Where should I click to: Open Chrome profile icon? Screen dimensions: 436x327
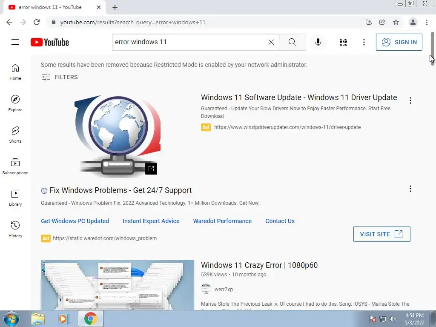pos(413,22)
